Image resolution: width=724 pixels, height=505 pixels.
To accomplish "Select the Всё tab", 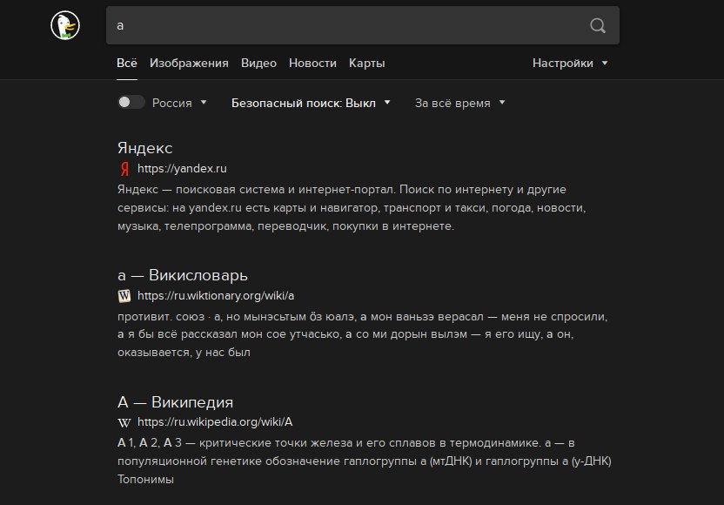I will (x=127, y=63).
